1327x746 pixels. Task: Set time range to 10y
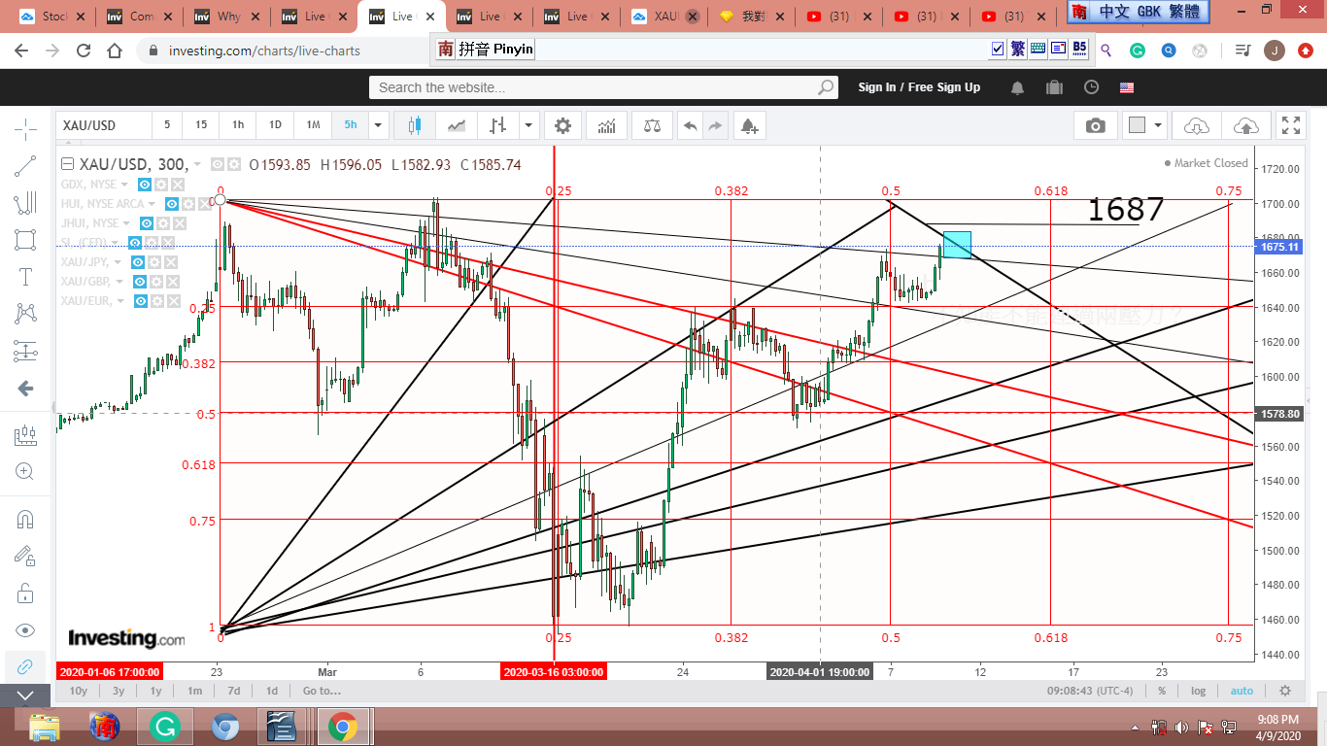[79, 691]
